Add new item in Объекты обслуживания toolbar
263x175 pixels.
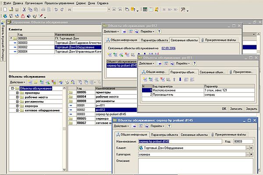tap(30, 82)
